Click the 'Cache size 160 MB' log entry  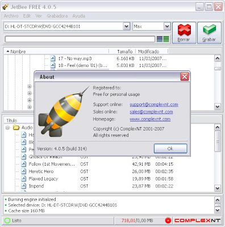coord(26,211)
